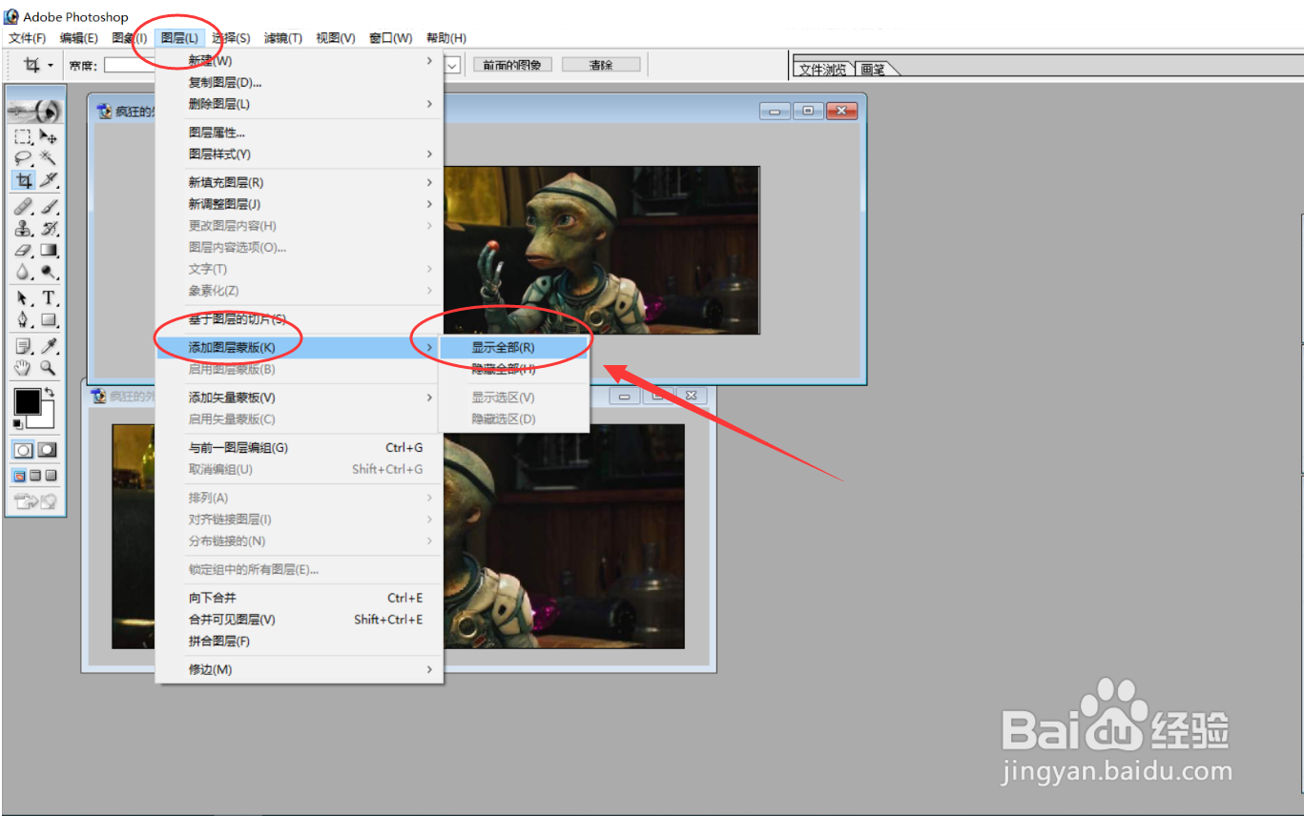The width and height of the screenshot is (1304, 816).
Task: Select the Type tool
Action: click(49, 298)
